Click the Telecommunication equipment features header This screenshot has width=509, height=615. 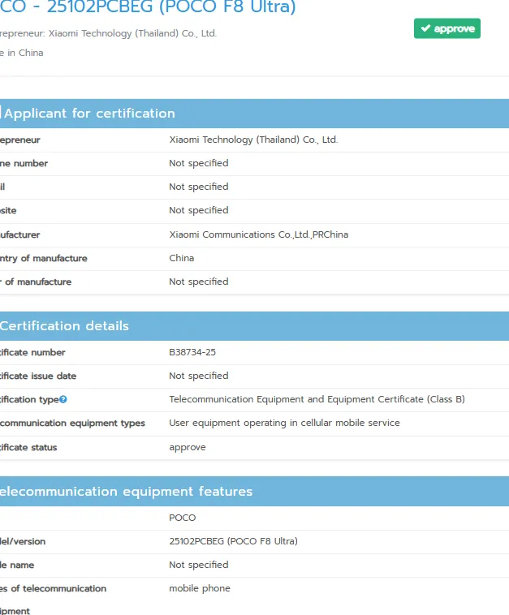(x=126, y=492)
